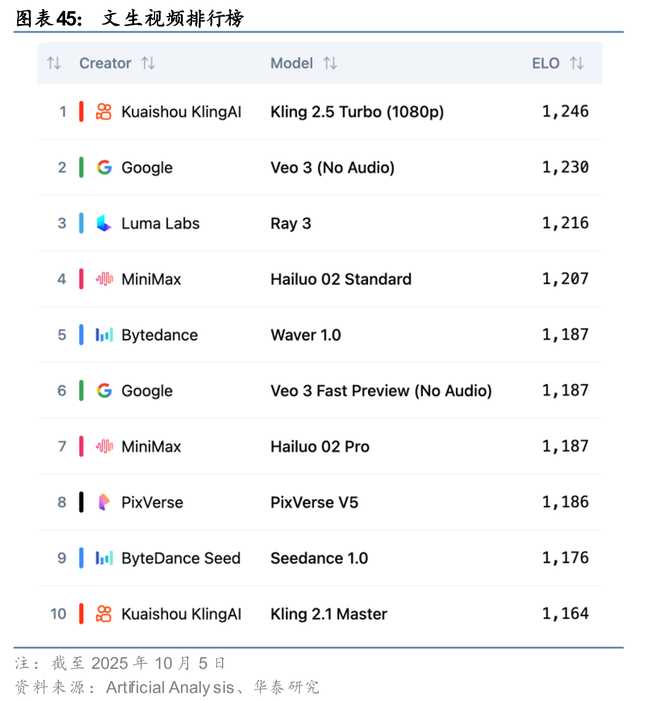645x702 pixels.
Task: Click the Bytedance logo next to Waver 1.0
Action: tap(104, 334)
